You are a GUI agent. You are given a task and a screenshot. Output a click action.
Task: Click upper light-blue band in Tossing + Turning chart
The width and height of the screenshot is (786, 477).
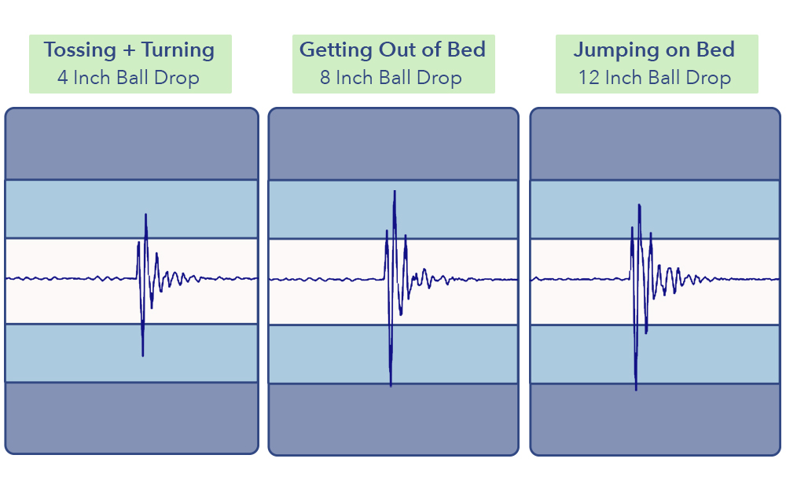pyautogui.click(x=132, y=209)
